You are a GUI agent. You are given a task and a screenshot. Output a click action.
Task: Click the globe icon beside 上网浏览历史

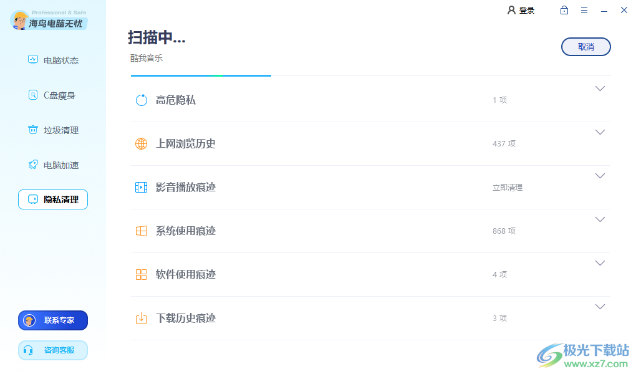[x=141, y=143]
